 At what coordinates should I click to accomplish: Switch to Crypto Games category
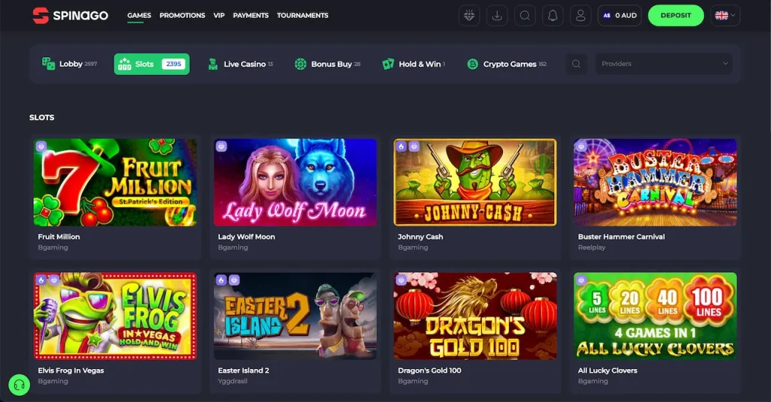click(507, 64)
